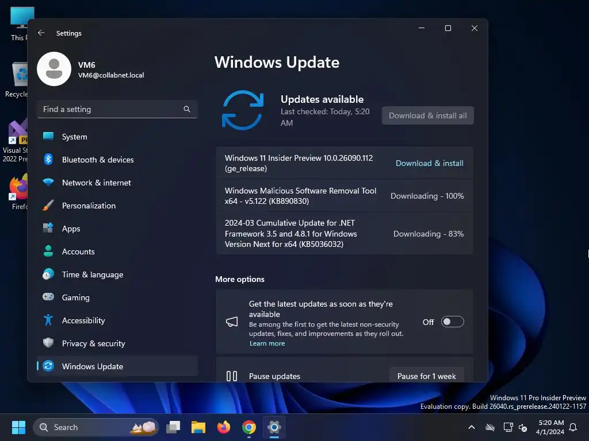Click Downloading - 83% status text

(428, 234)
